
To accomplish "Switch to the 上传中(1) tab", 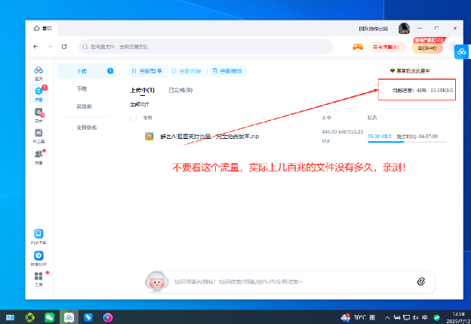I will point(142,90).
